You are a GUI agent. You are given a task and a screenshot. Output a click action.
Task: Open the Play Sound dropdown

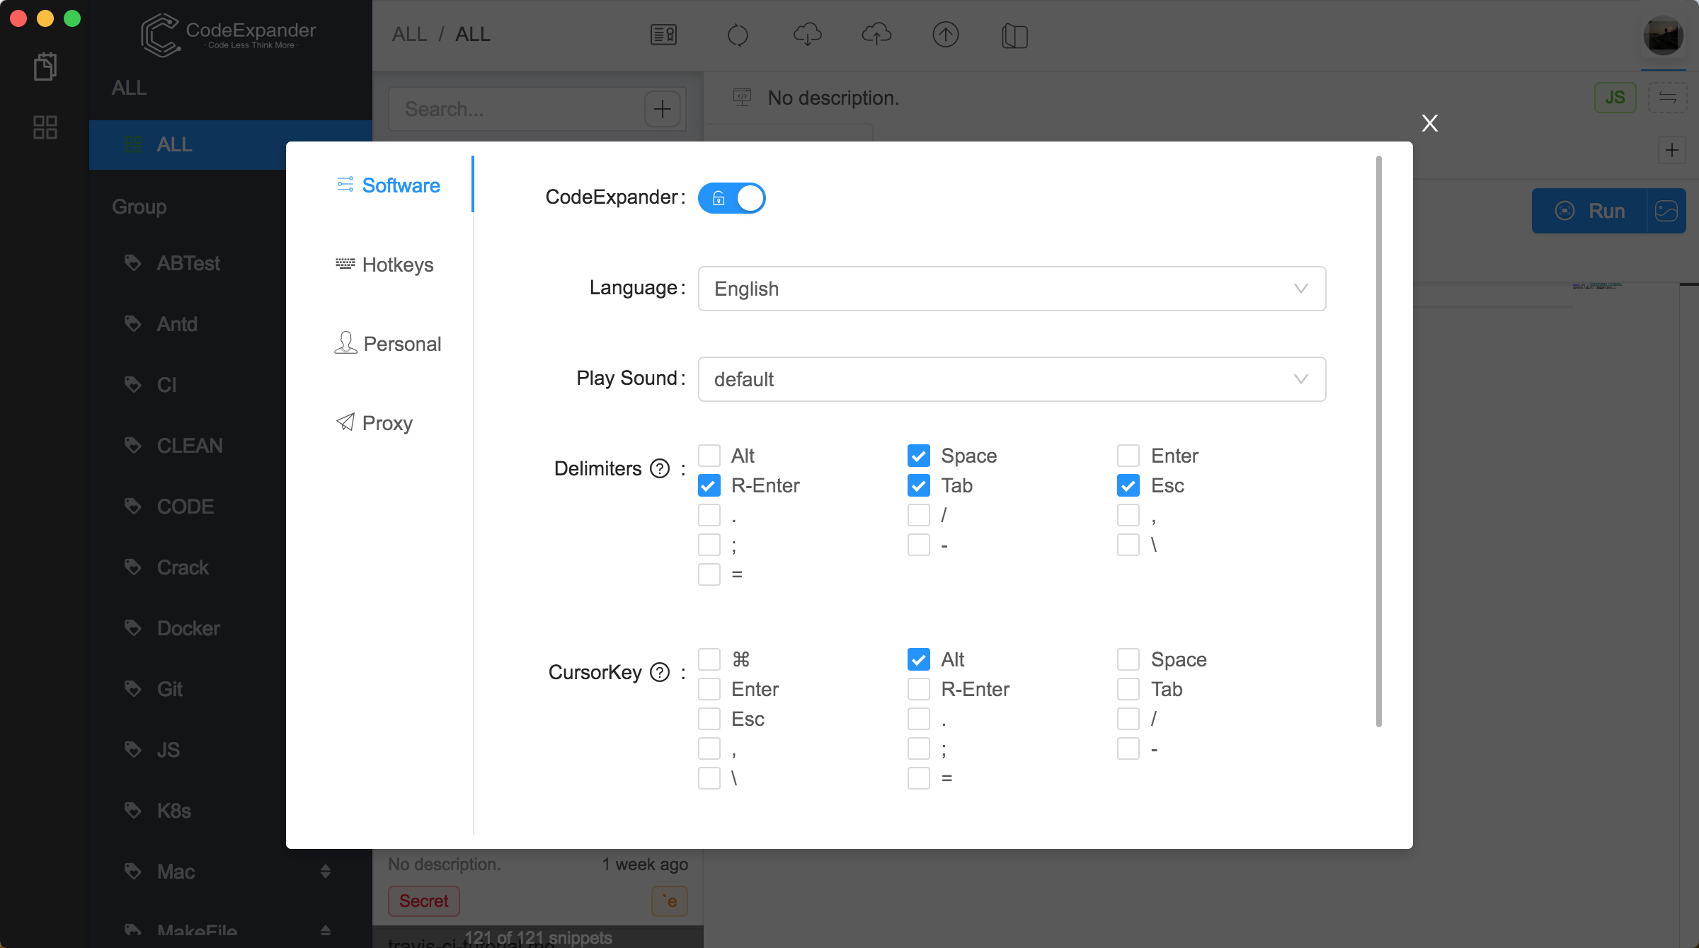pyautogui.click(x=1011, y=379)
